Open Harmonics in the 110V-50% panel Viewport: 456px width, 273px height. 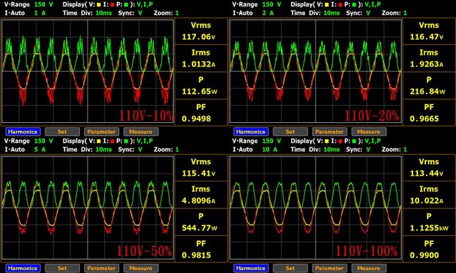point(23,268)
